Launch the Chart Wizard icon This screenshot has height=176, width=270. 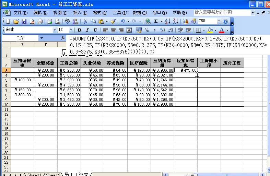(186, 21)
